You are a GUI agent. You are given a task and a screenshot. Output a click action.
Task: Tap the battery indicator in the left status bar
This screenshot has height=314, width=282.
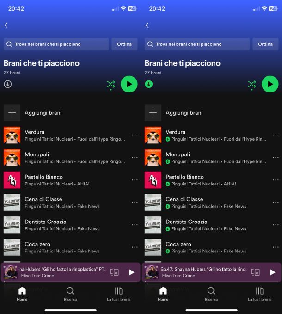coord(132,9)
